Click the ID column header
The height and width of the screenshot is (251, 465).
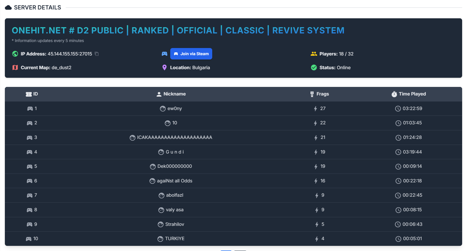(x=35, y=94)
